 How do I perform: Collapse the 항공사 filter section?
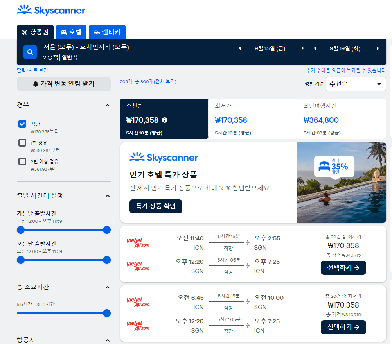click(108, 340)
